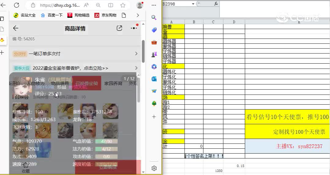
Task: Open Edge sidebar Shopping tag icon
Action: point(154,30)
